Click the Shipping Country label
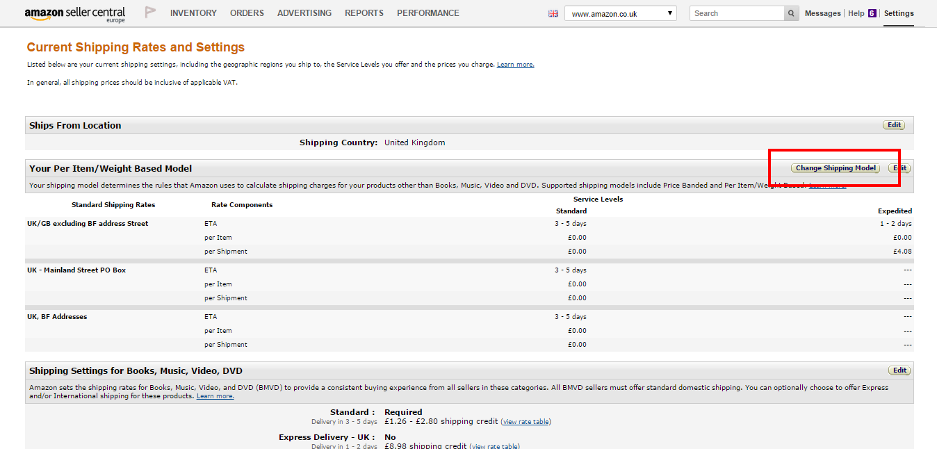 pyautogui.click(x=339, y=142)
